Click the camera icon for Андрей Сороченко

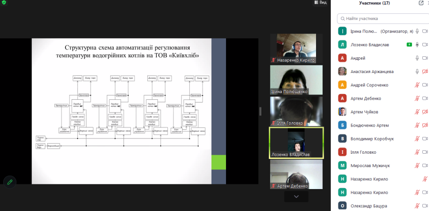point(425,85)
